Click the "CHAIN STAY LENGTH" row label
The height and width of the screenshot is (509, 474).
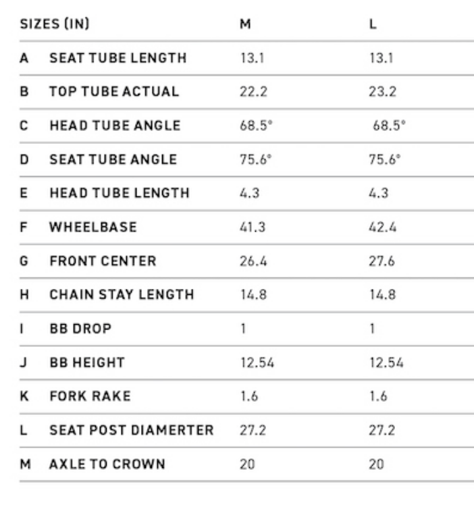(x=122, y=294)
